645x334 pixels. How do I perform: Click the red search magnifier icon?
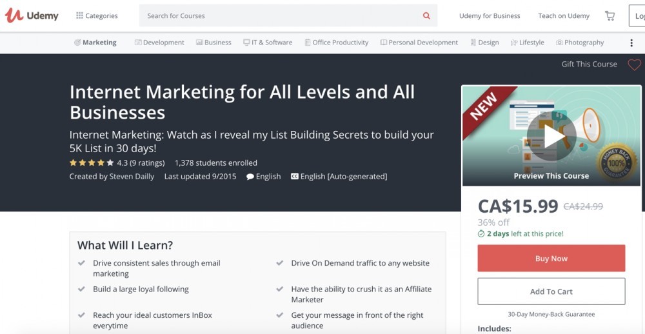click(x=426, y=15)
